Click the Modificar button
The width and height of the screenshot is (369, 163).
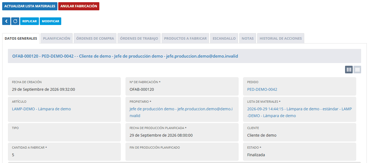(x=50, y=21)
